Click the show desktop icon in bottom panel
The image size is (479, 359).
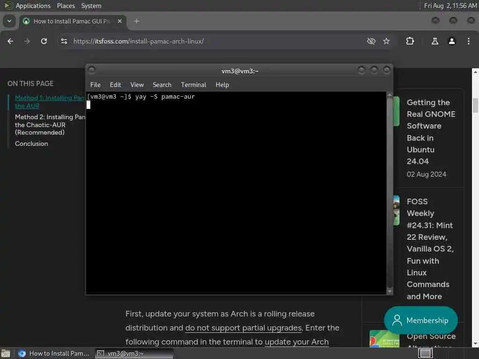(6, 353)
